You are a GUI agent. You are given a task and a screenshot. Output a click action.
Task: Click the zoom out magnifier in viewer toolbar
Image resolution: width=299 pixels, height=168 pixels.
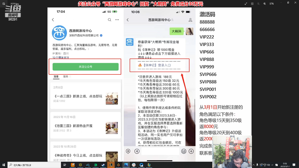[258, 4]
